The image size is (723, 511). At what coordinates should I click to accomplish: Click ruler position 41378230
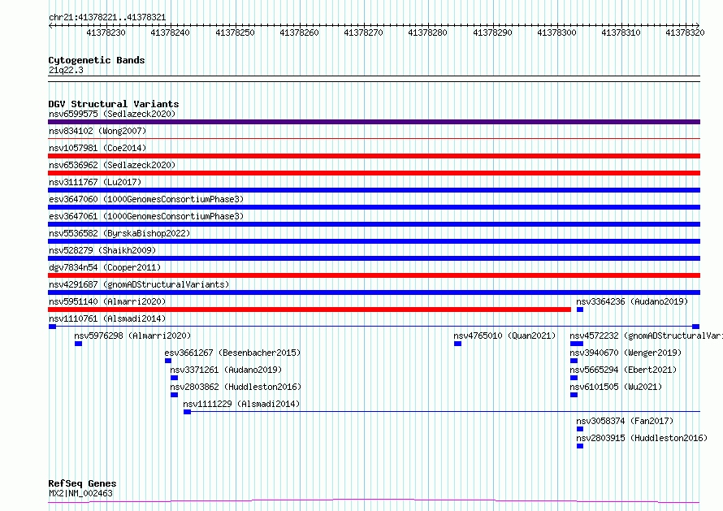pyautogui.click(x=106, y=32)
